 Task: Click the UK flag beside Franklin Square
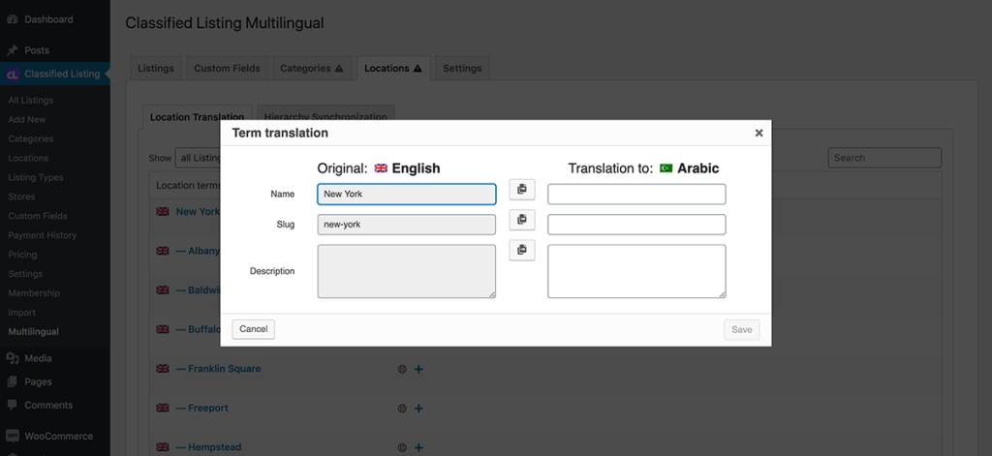coord(163,368)
